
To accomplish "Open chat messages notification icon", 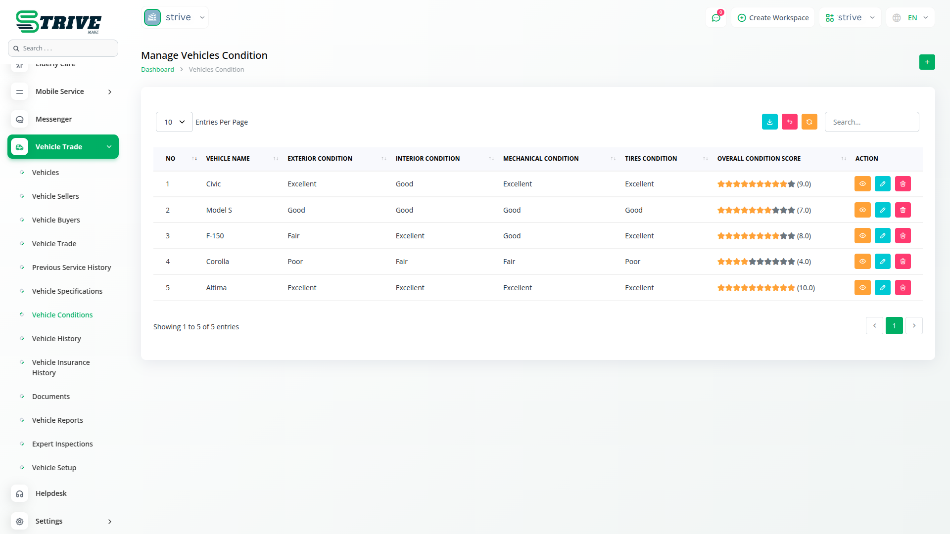I will pos(715,18).
